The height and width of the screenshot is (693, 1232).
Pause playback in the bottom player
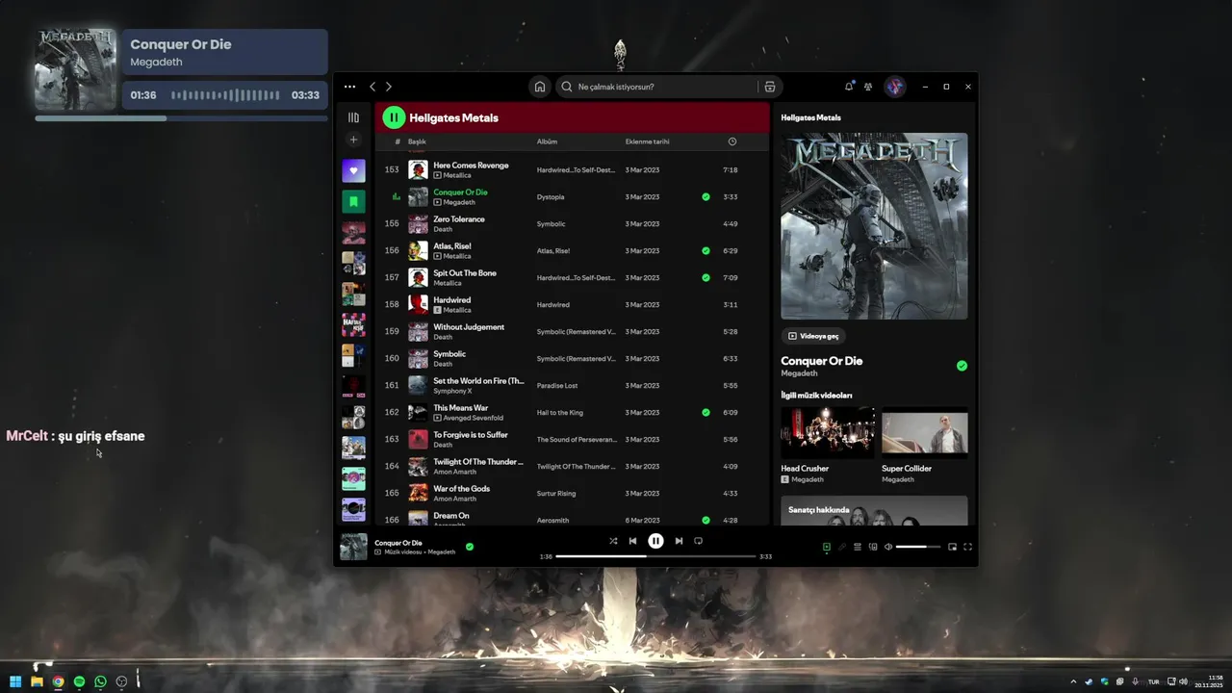click(655, 541)
